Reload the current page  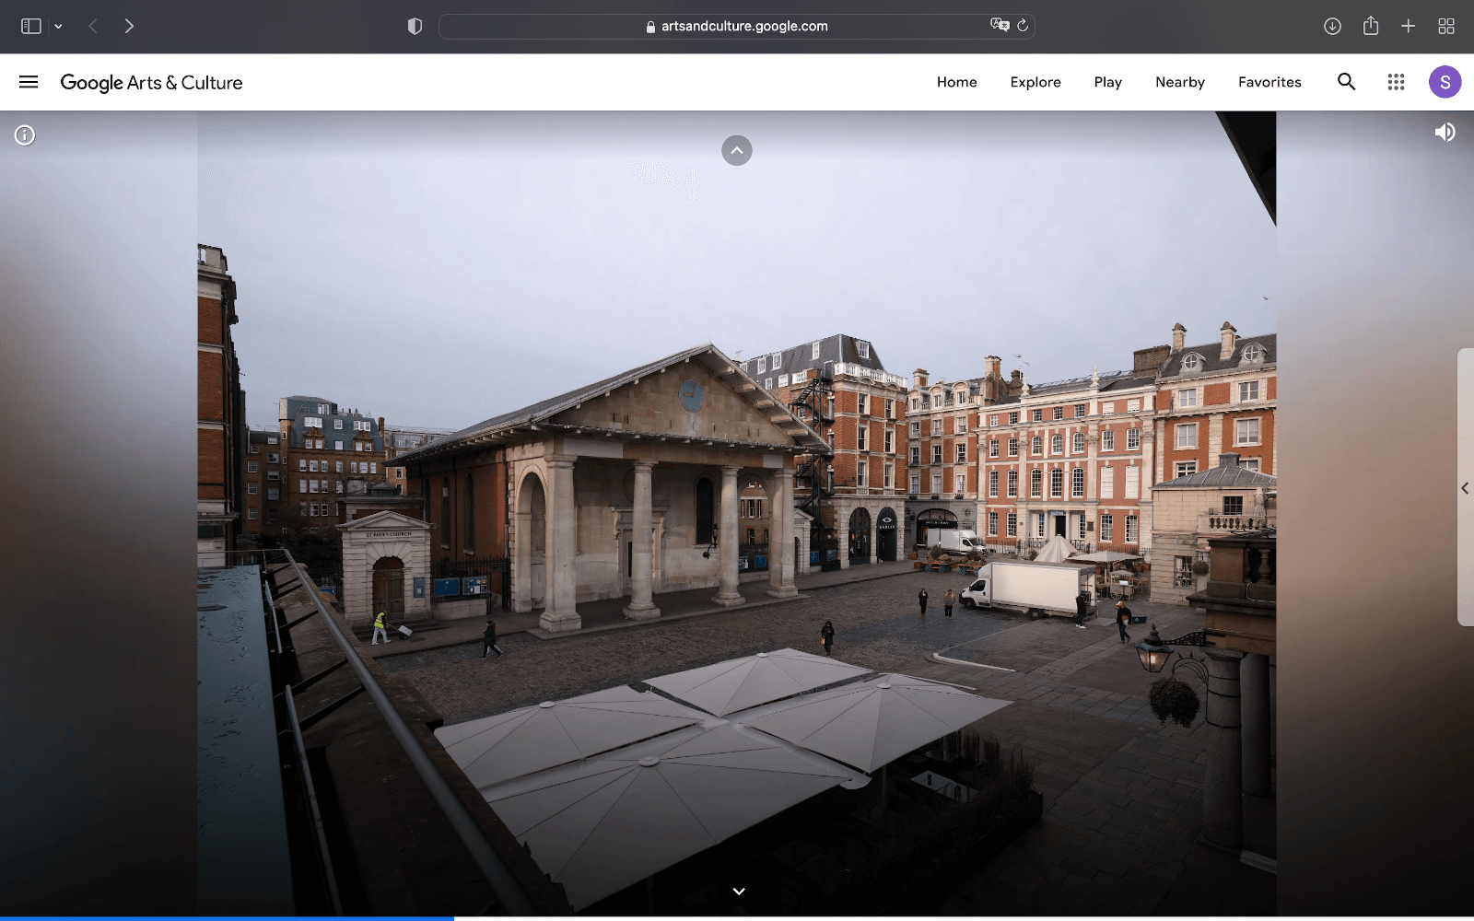coord(1023,26)
